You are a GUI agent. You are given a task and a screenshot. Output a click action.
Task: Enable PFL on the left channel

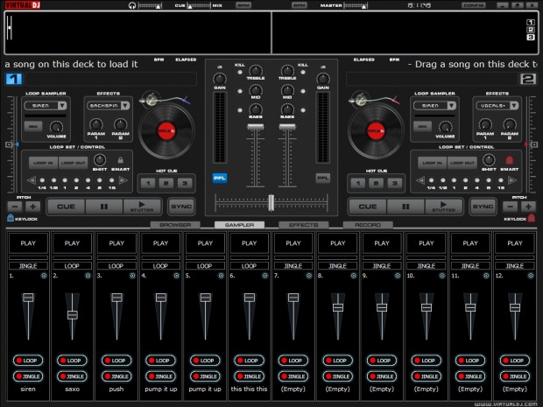tap(220, 179)
